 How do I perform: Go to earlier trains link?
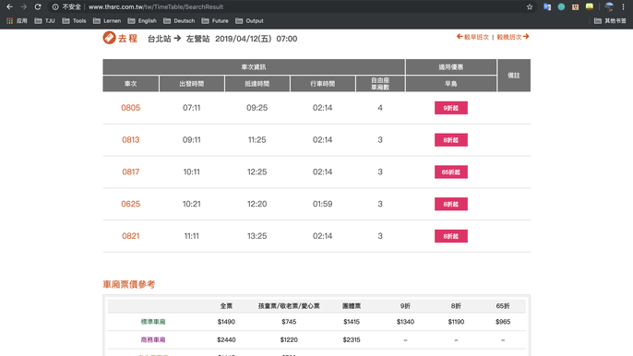[472, 37]
